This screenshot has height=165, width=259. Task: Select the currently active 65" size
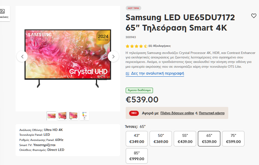[x=209, y=139]
